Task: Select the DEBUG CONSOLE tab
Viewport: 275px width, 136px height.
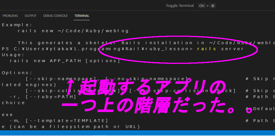Action: (x=55, y=16)
